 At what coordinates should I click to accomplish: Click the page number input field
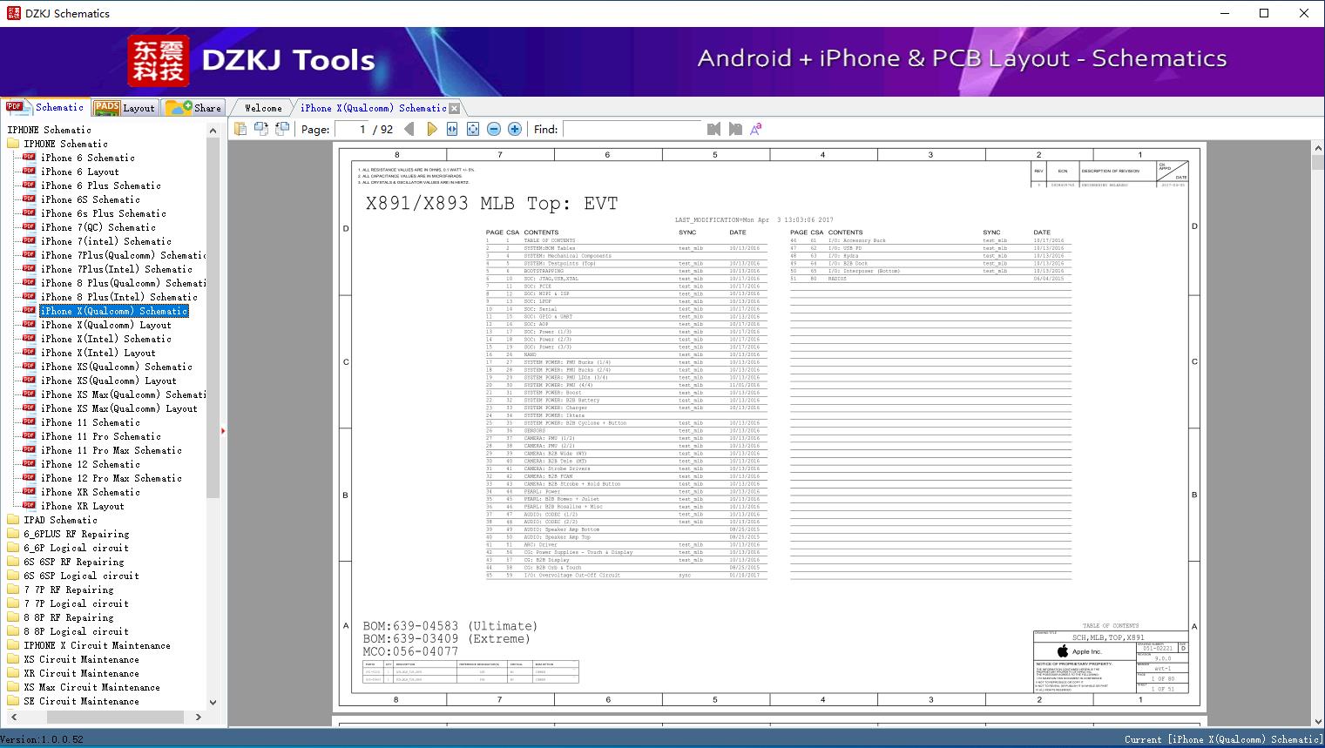point(352,129)
